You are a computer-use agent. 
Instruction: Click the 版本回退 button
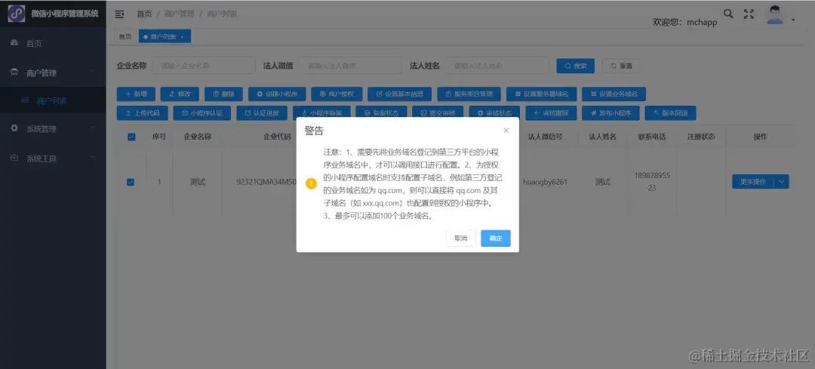point(670,112)
